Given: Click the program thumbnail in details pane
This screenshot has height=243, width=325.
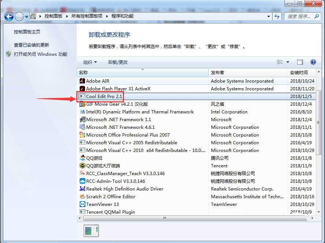Looking at the screenshot, I should tap(91, 231).
